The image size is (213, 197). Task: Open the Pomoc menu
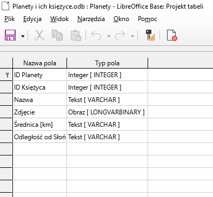click(148, 19)
